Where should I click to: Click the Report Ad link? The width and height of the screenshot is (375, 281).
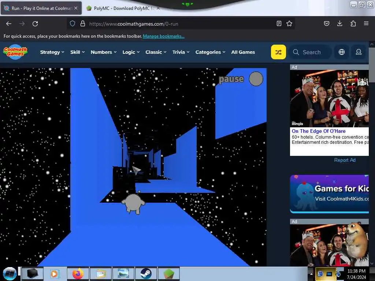[345, 160]
